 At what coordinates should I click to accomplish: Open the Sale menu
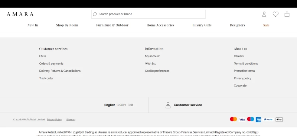click(x=266, y=25)
